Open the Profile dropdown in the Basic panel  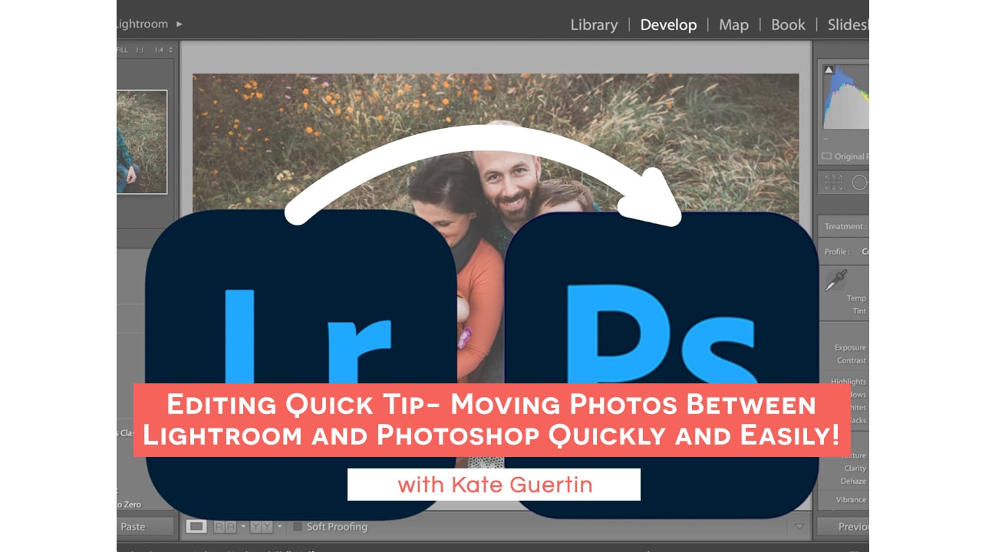[865, 251]
